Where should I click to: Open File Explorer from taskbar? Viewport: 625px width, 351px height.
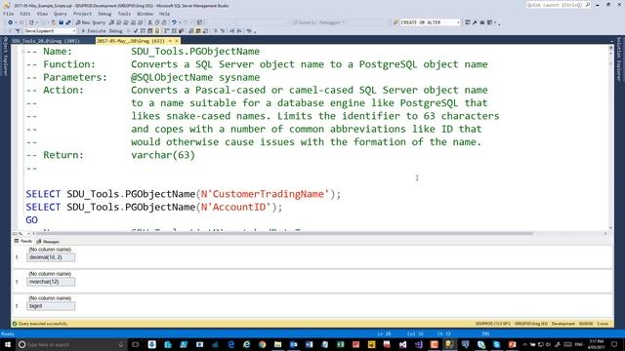(x=277, y=344)
